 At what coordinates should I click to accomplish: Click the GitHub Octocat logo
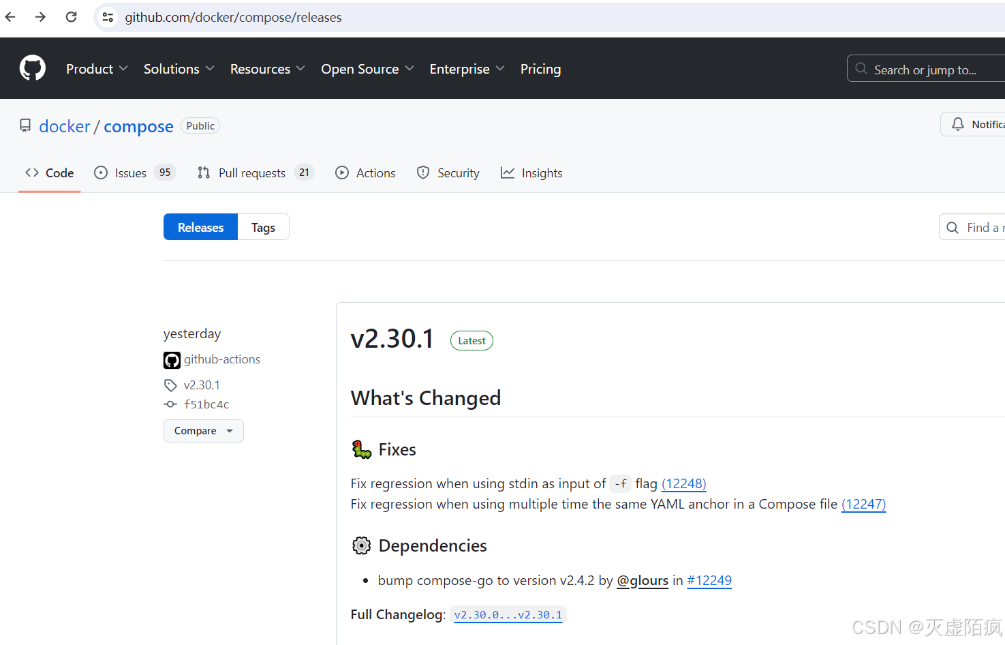click(33, 68)
